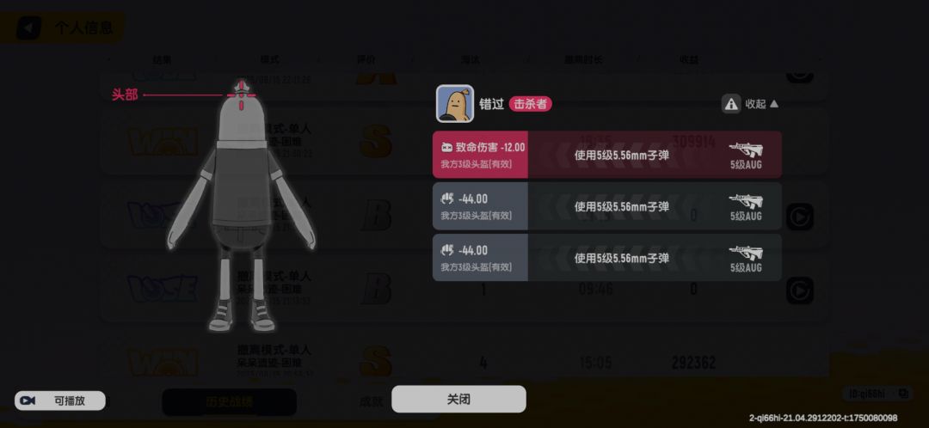Image resolution: width=929 pixels, height=428 pixels.
Task: Play the replay of the second LOSE match
Action: click(x=800, y=290)
